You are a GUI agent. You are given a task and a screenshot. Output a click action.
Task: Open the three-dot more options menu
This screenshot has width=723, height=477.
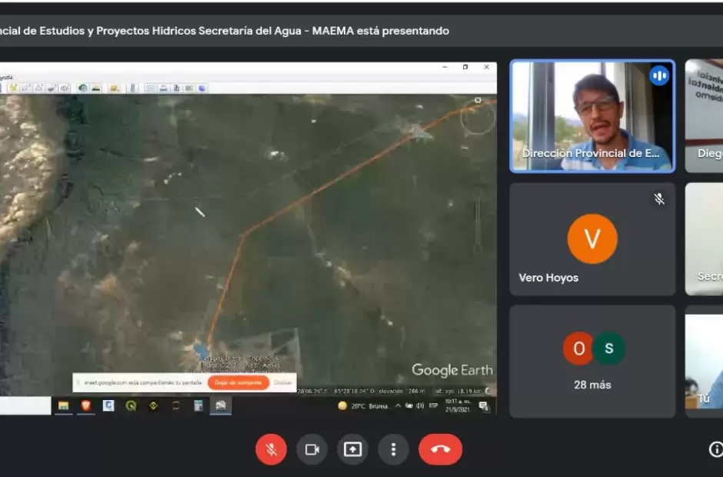tap(393, 449)
